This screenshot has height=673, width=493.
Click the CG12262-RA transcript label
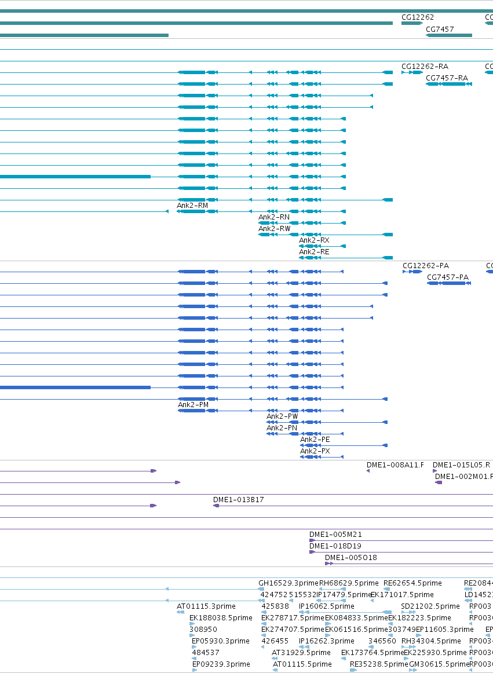coord(425,66)
